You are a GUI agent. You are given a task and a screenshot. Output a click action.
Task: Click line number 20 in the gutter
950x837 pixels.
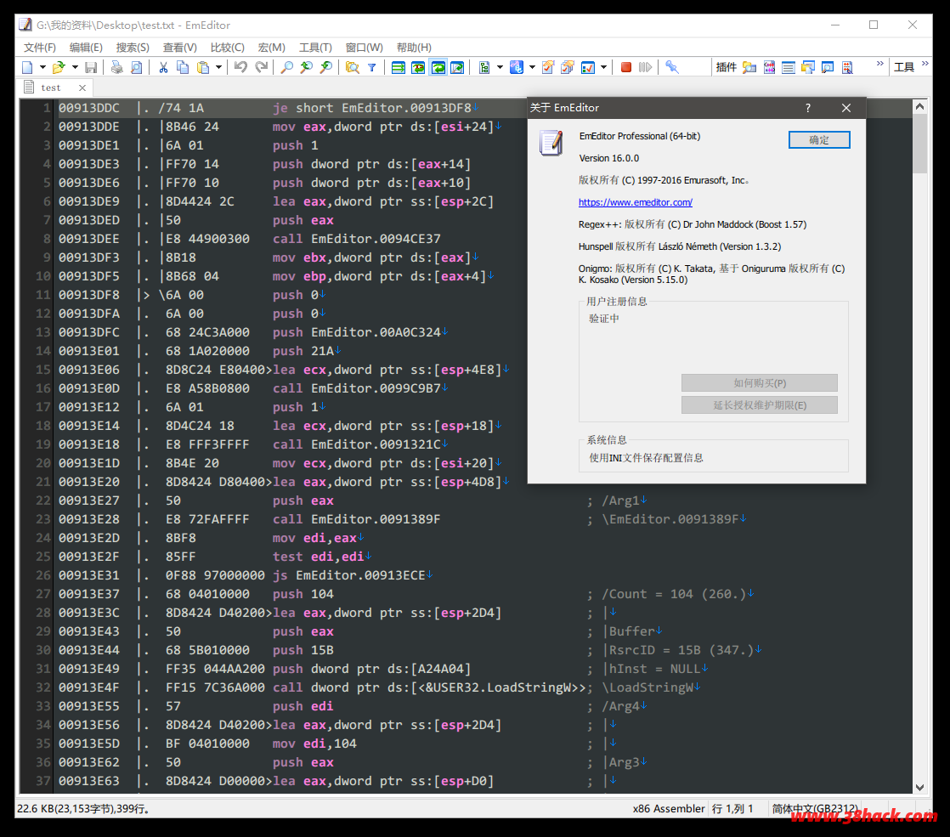click(43, 463)
